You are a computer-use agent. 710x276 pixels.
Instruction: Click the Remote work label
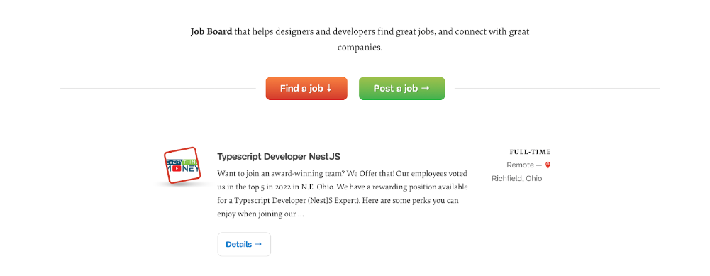click(521, 165)
